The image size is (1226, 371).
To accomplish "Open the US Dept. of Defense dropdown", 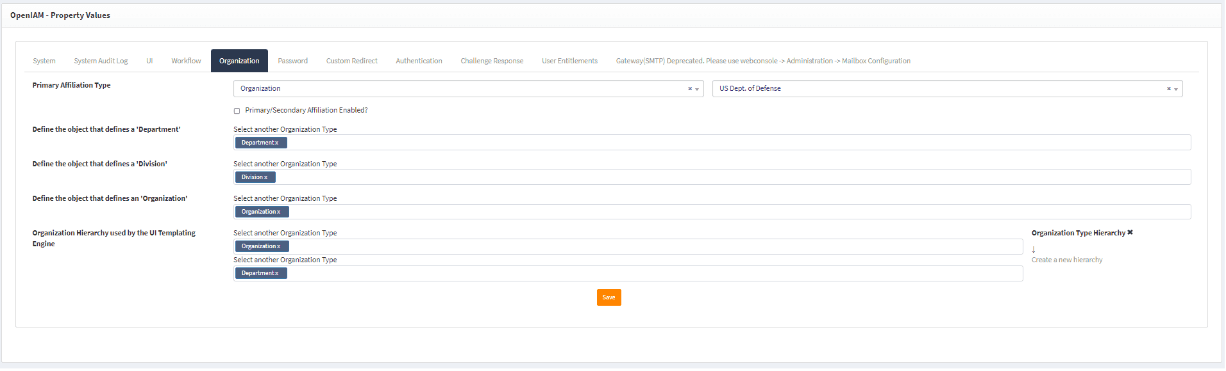I will point(1176,90).
